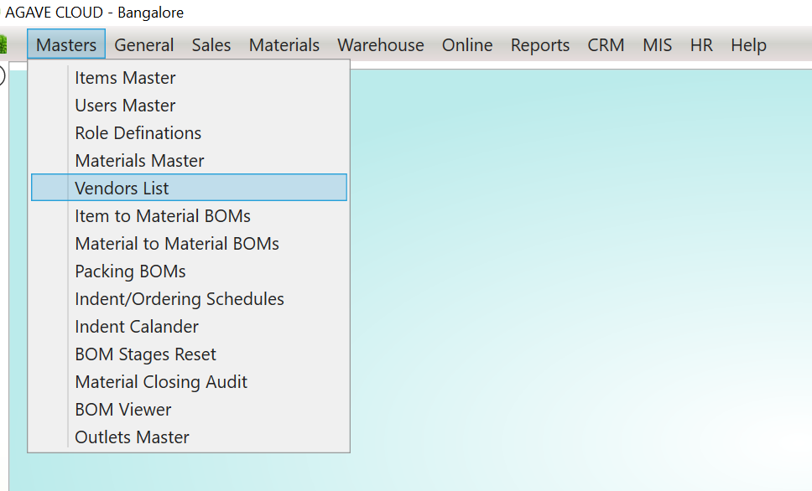Open Material to Material BOMs
The width and height of the screenshot is (812, 491).
[177, 244]
